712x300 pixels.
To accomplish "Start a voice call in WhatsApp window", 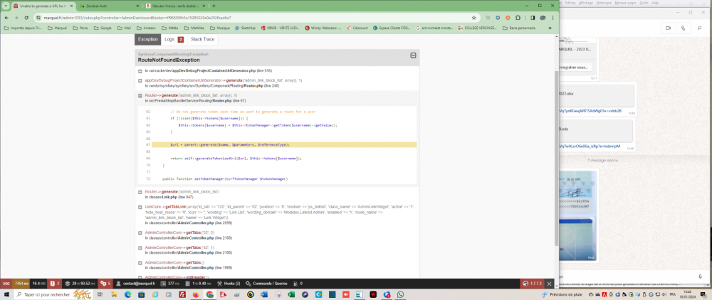I will [683, 28].
